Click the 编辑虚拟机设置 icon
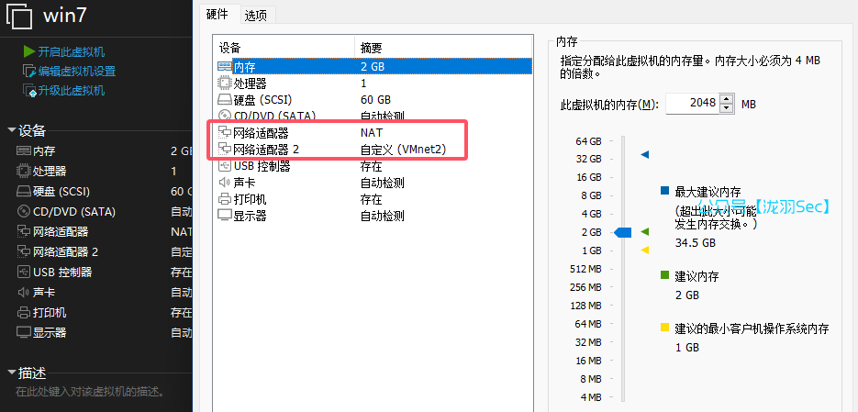This screenshot has height=412, width=858. coord(29,71)
